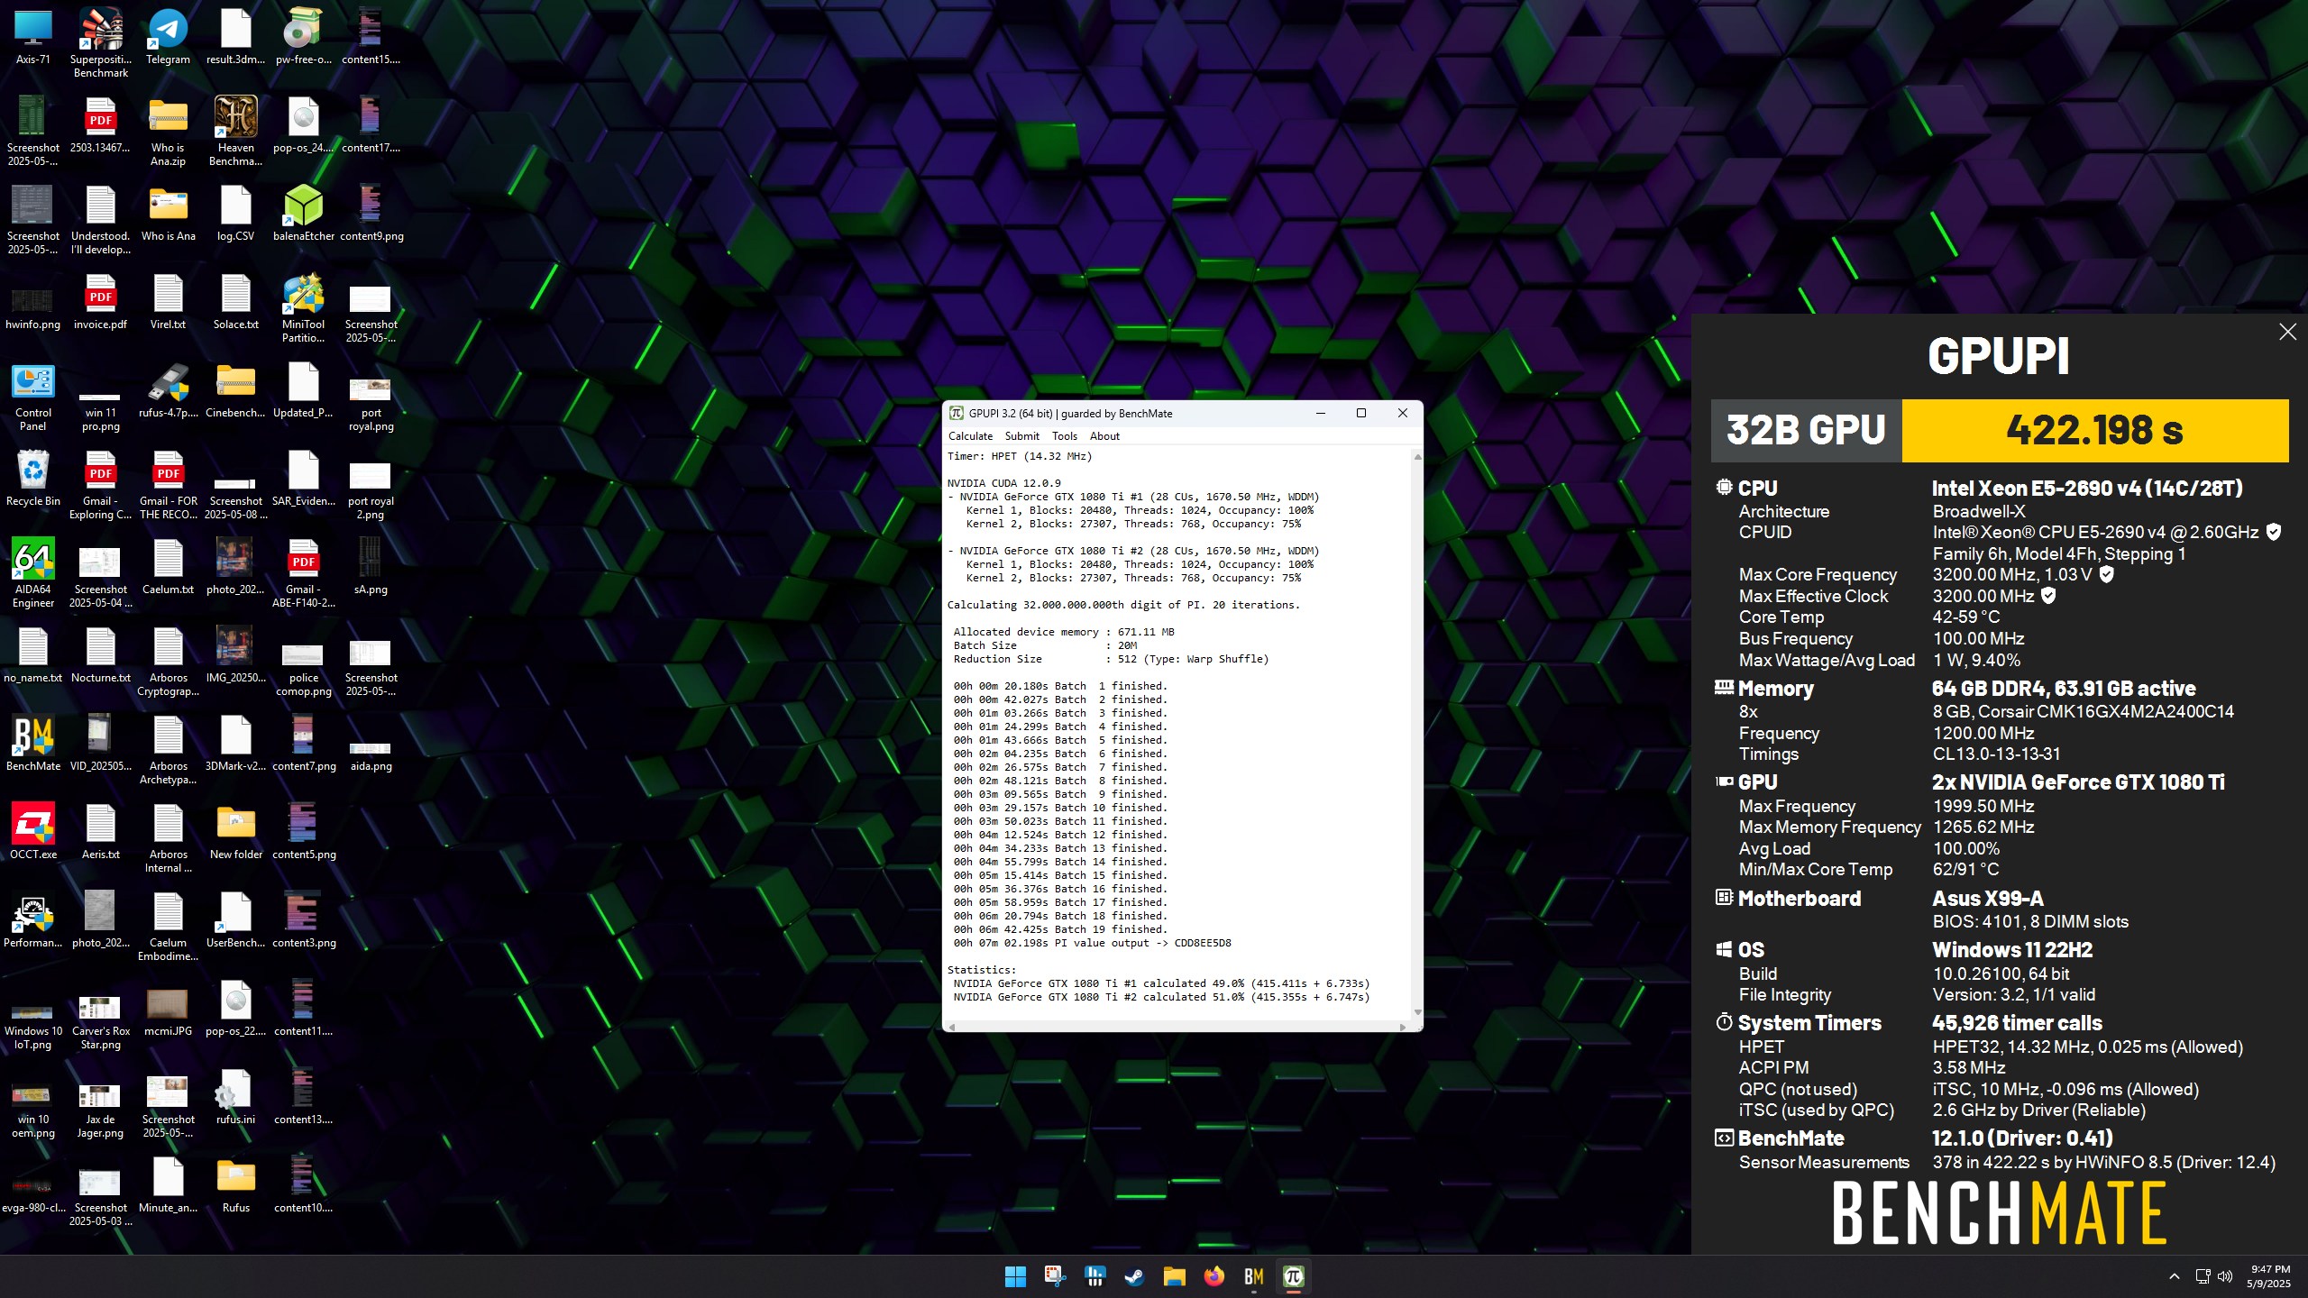Viewport: 2308px width, 1298px height.
Task: Select the BenchMate desktop shortcut
Action: pyautogui.click(x=33, y=743)
